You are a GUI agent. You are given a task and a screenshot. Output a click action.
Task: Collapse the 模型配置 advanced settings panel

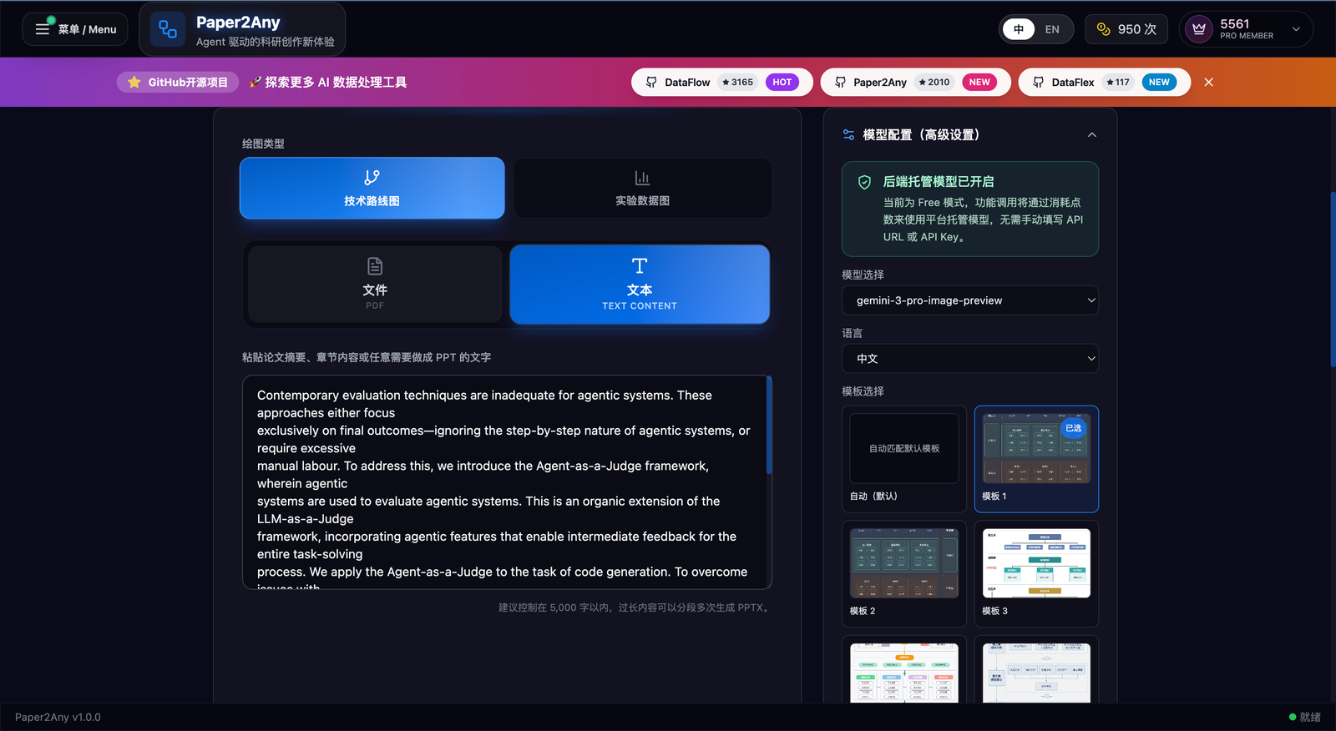(x=1091, y=135)
